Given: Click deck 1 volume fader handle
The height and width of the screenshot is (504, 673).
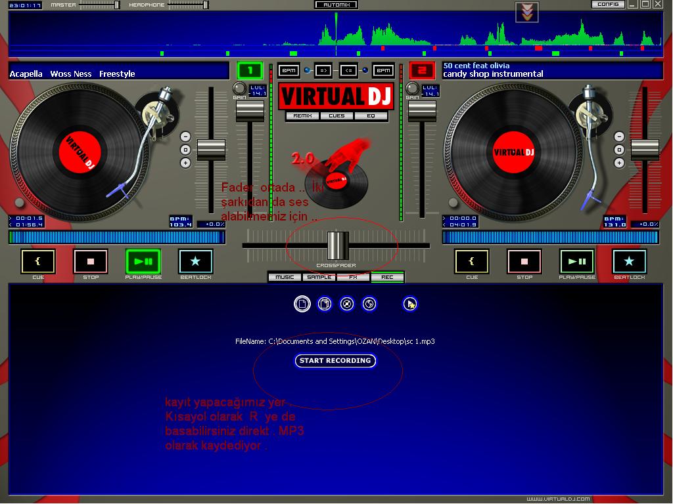Looking at the screenshot, I should pos(250,110).
